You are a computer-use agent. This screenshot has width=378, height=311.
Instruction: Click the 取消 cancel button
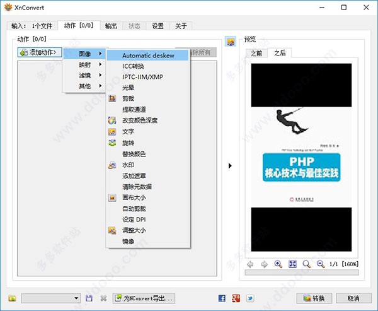pyautogui.click(x=353, y=298)
